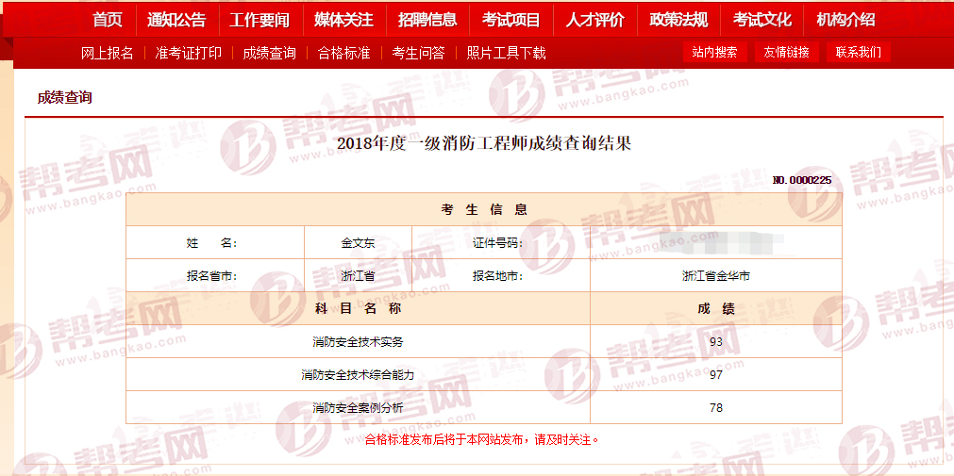Click the subject 消防安全技术综合能力
The width and height of the screenshot is (954, 476).
pyautogui.click(x=359, y=374)
